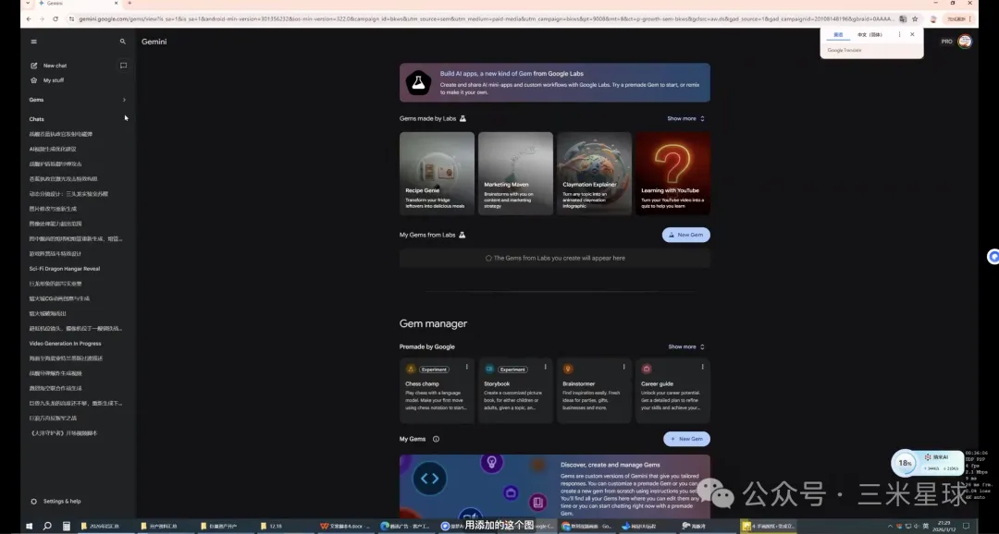
Task: Open Windows taskbar search
Action: click(x=47, y=527)
